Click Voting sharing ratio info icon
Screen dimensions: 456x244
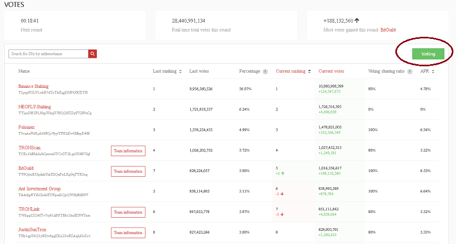[x=410, y=72]
